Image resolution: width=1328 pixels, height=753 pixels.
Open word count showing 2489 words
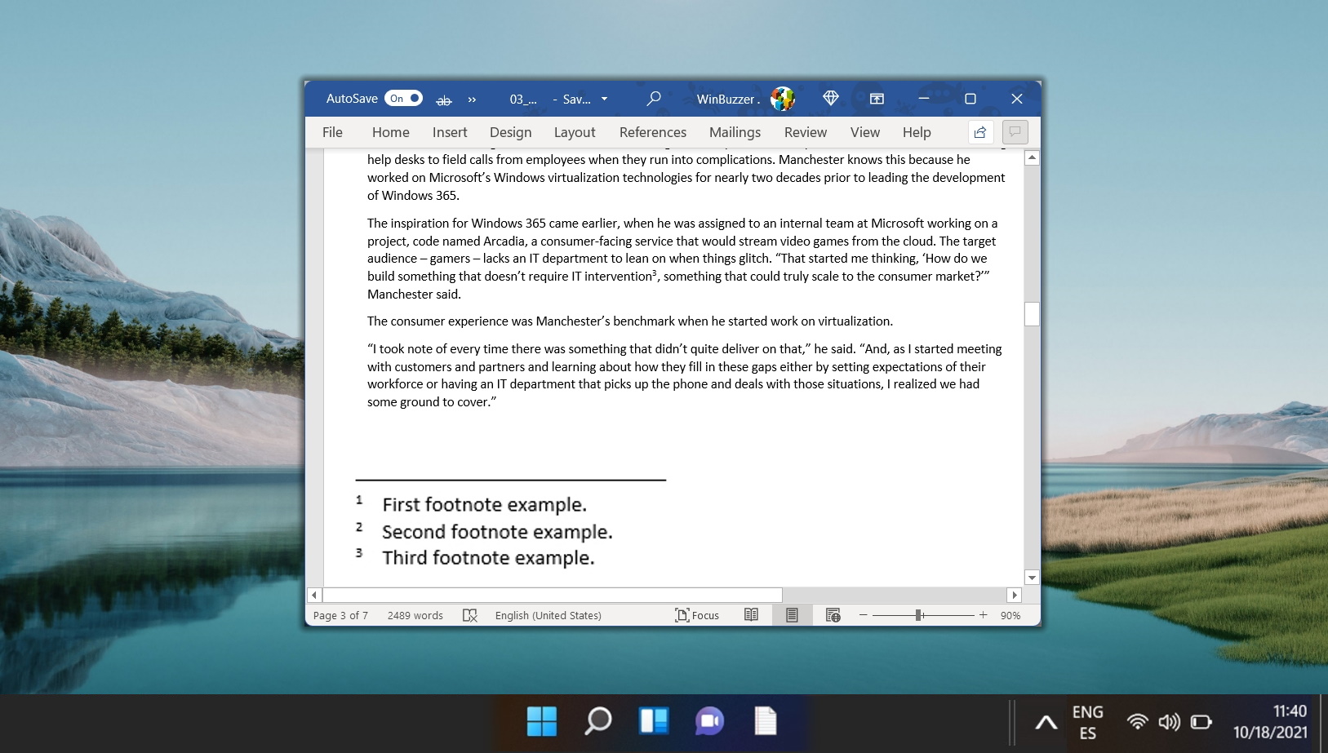point(415,615)
